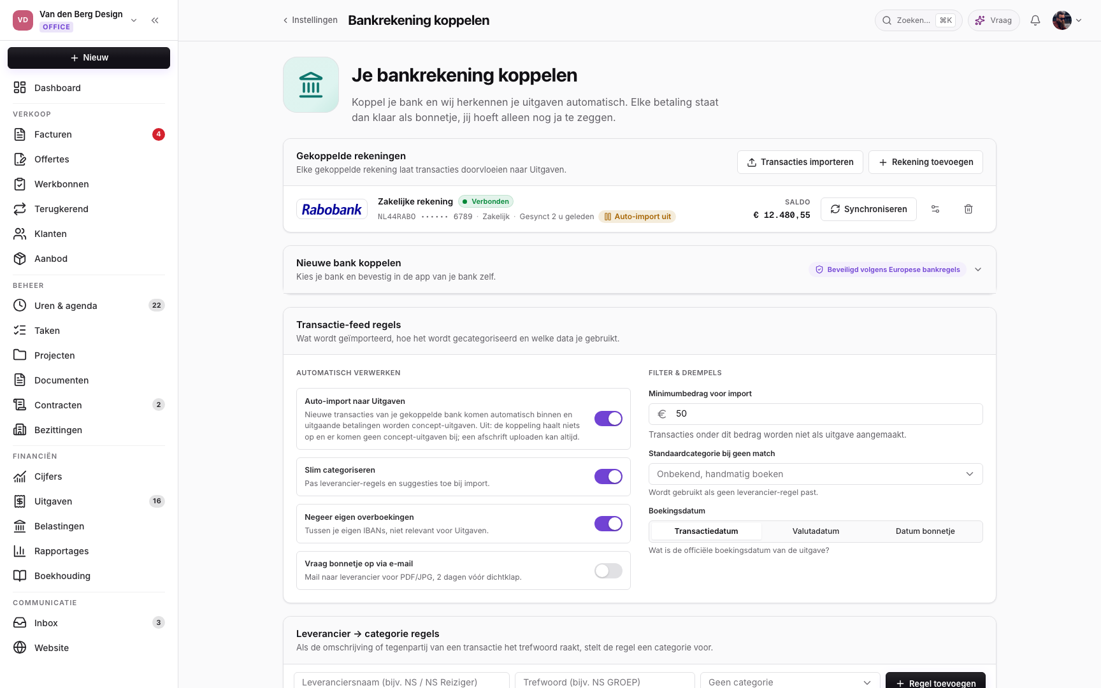Go to Inbox in the sidebar
Viewport: 1101px width, 688px height.
click(x=89, y=623)
